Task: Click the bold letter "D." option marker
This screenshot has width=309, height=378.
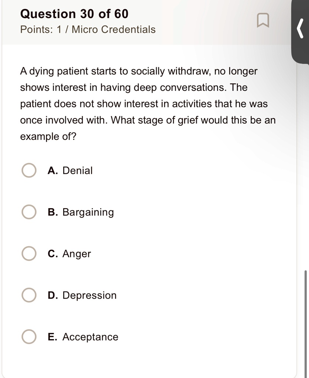Action: tap(53, 295)
